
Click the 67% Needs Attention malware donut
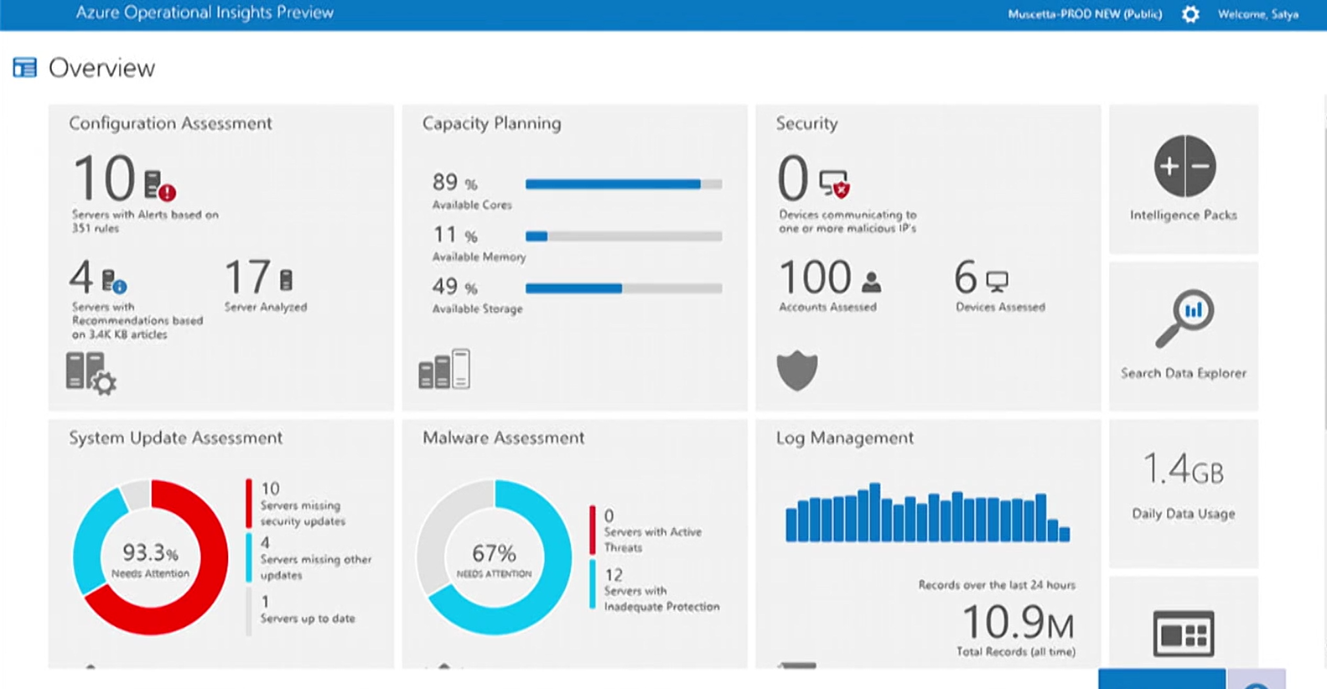pyautogui.click(x=495, y=557)
